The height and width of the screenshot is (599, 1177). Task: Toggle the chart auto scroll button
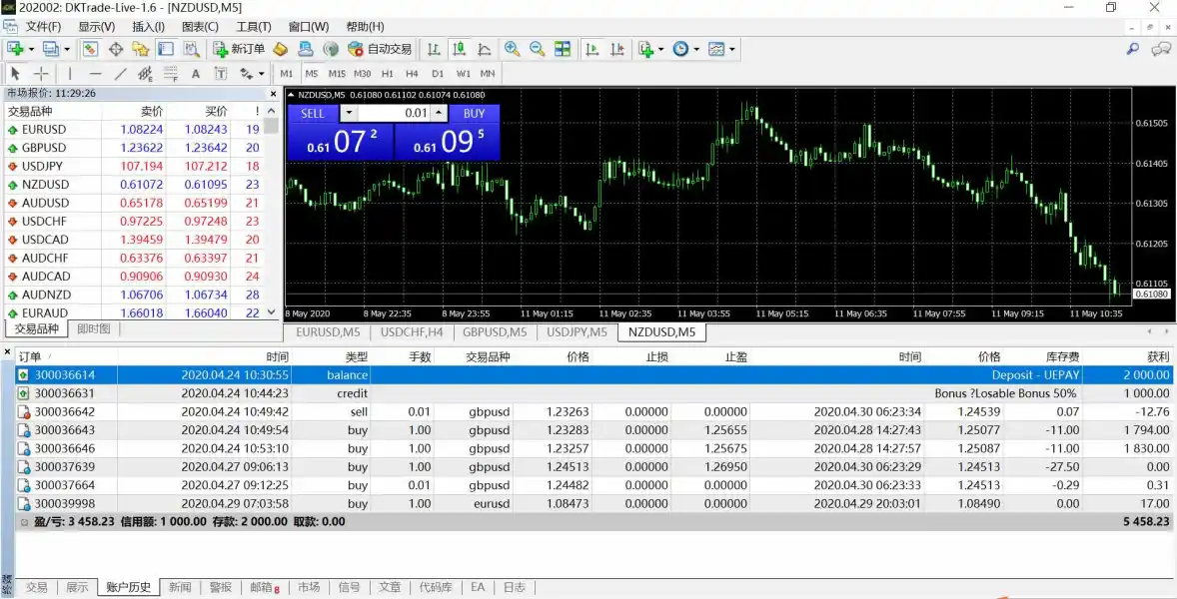pyautogui.click(x=592, y=49)
